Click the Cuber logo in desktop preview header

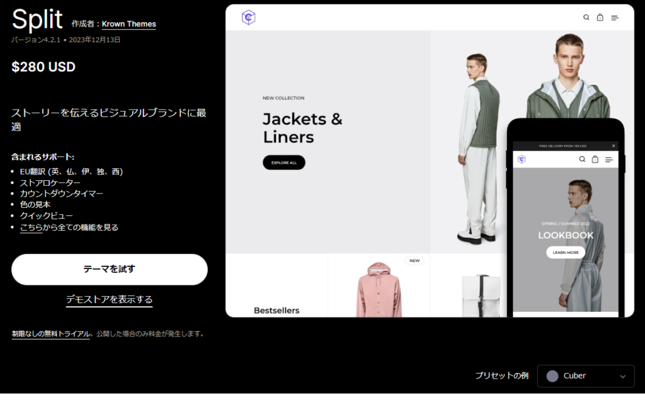coord(248,18)
